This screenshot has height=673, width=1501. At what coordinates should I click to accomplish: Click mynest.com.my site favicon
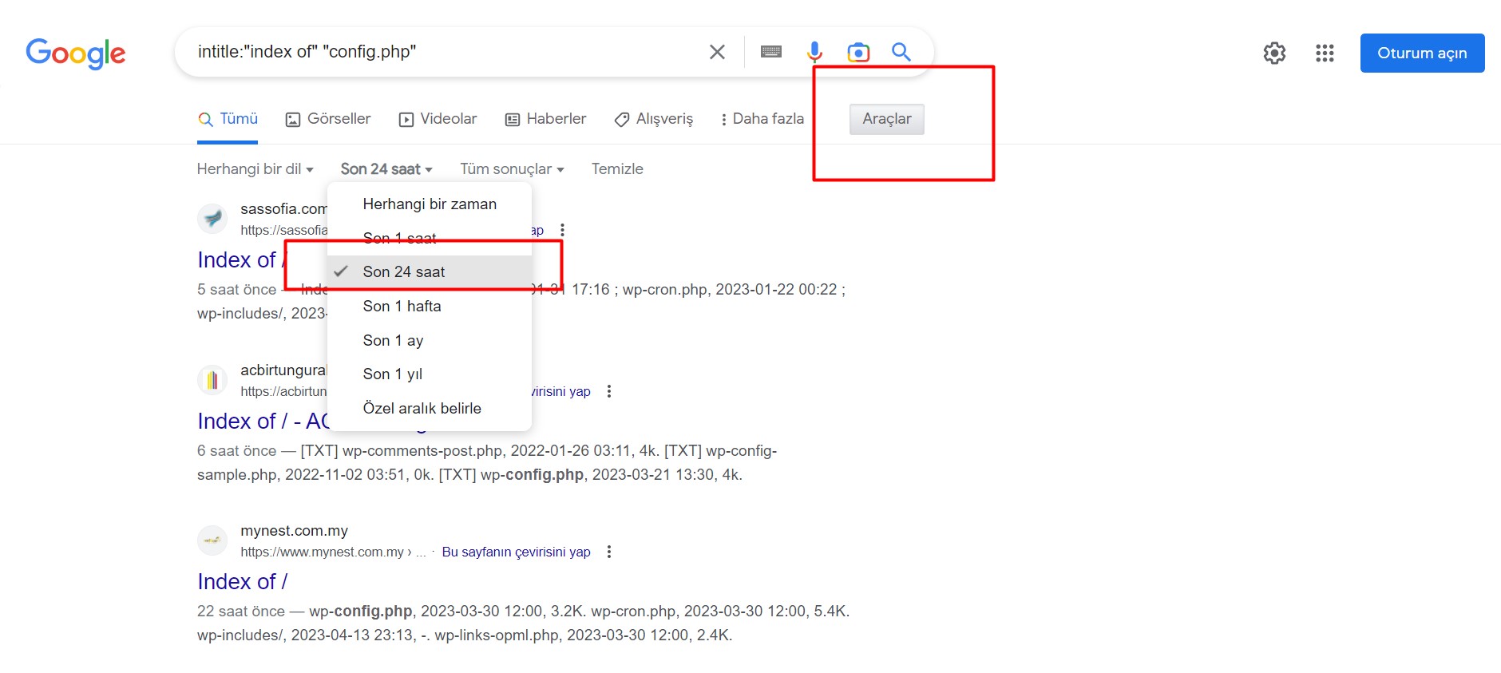212,540
